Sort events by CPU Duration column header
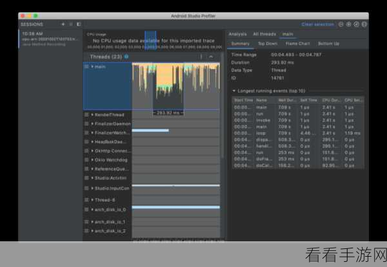Image resolution: width=387 pixels, height=267 pixels. pyautogui.click(x=331, y=100)
